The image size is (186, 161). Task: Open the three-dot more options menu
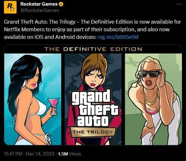(179, 4)
